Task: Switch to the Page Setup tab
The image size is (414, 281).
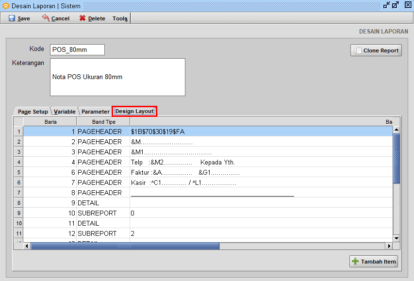Action: coord(33,112)
